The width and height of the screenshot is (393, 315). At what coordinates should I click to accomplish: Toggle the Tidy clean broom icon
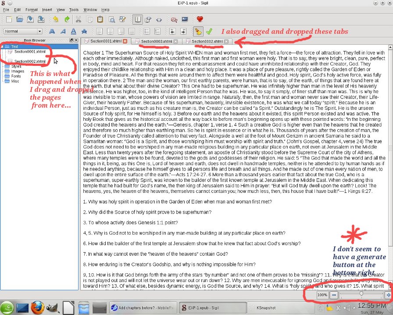[x=198, y=31]
